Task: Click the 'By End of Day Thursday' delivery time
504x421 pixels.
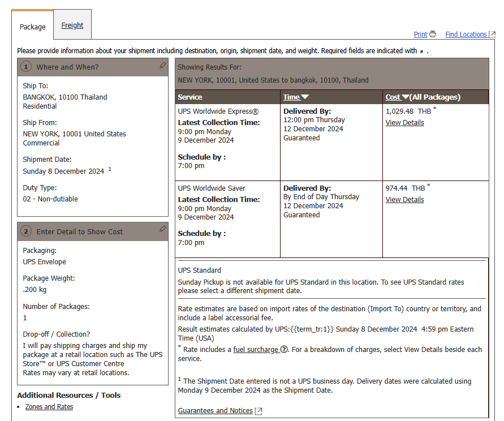Action: (321, 197)
